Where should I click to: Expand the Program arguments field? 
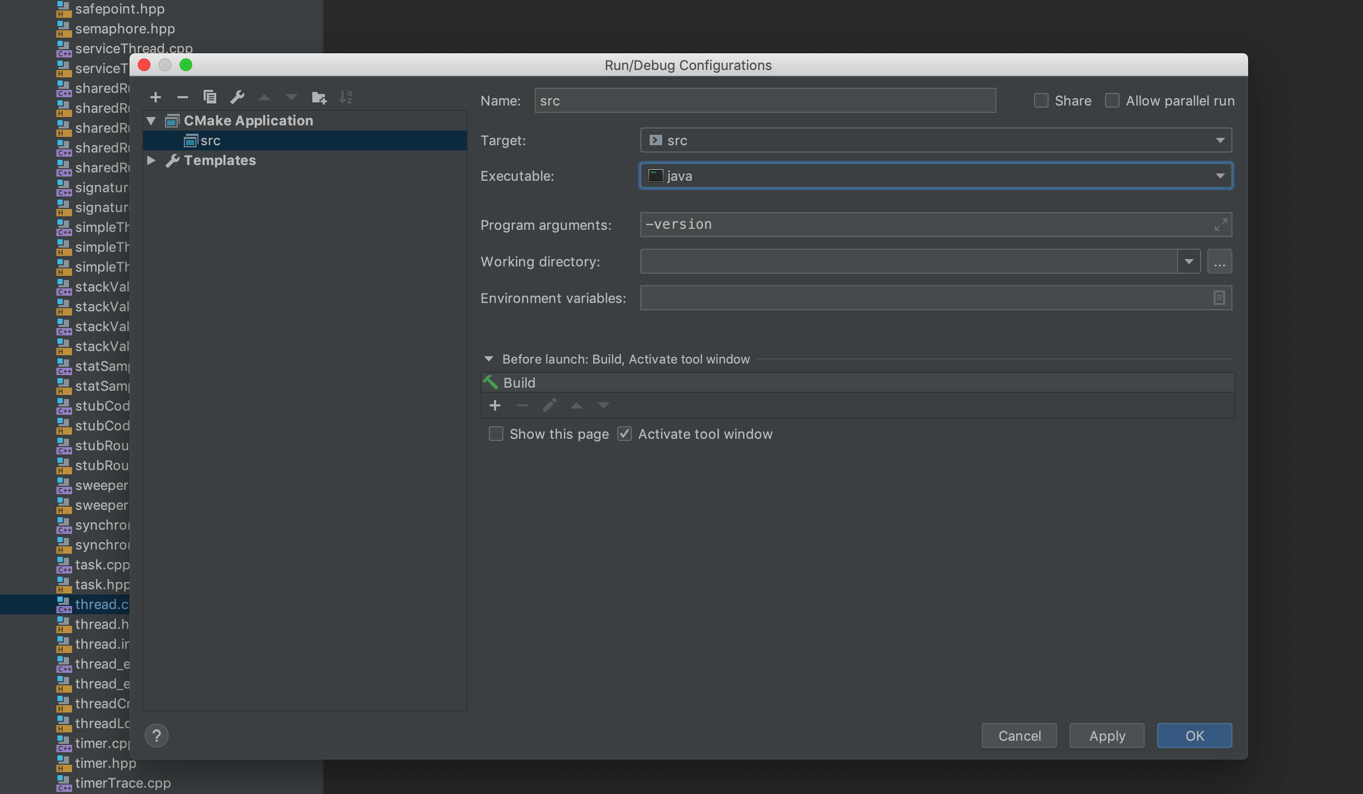pyautogui.click(x=1220, y=225)
